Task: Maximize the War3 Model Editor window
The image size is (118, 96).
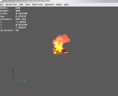Action: [x=112, y=1]
